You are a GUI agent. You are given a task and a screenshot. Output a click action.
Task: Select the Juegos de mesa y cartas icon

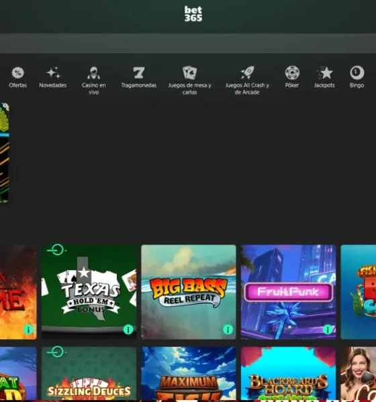click(x=189, y=72)
